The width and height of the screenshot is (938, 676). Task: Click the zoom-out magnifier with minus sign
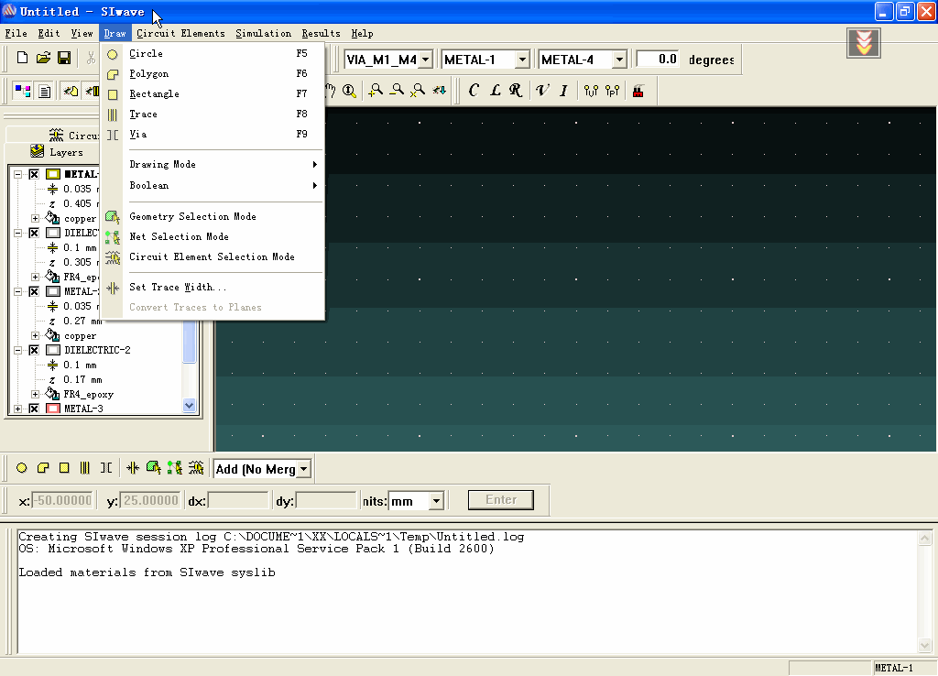[x=397, y=91]
